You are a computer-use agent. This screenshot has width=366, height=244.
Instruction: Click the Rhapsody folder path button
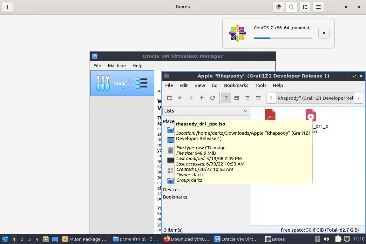315,98
